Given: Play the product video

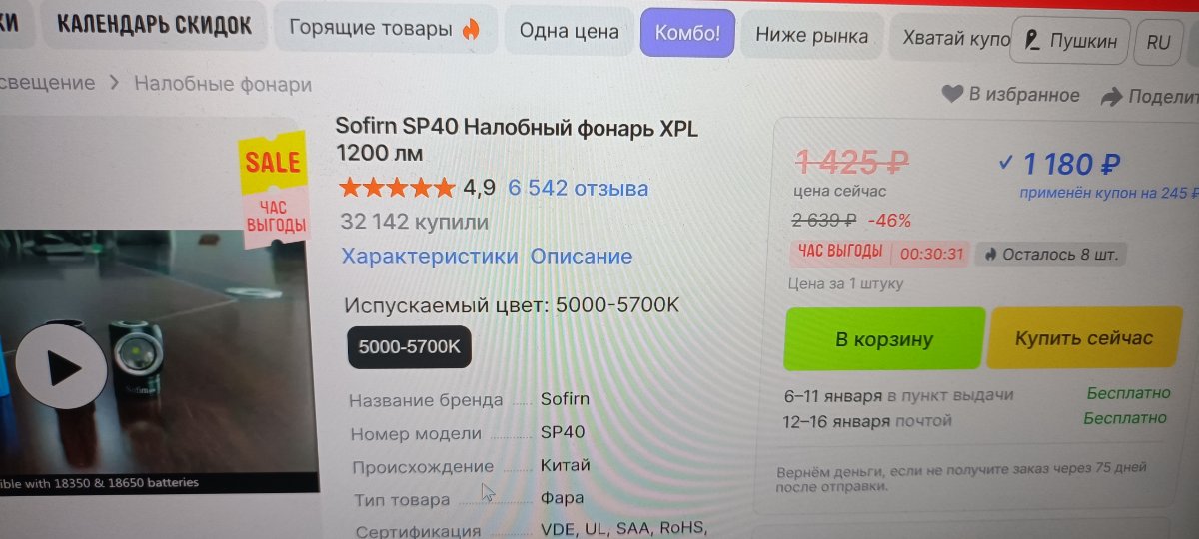Looking at the screenshot, I should [x=62, y=366].
